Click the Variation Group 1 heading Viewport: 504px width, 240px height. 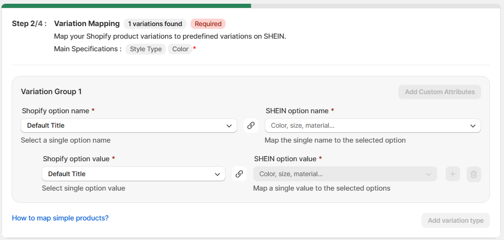click(x=51, y=91)
